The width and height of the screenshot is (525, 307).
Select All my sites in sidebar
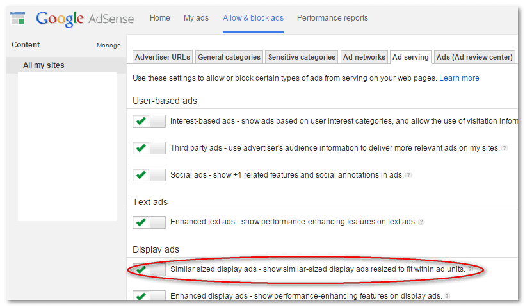[x=67, y=65]
